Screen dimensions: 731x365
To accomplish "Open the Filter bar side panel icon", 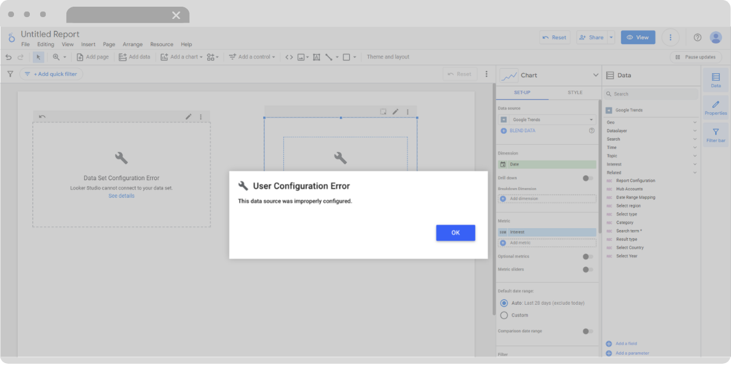I will (716, 134).
